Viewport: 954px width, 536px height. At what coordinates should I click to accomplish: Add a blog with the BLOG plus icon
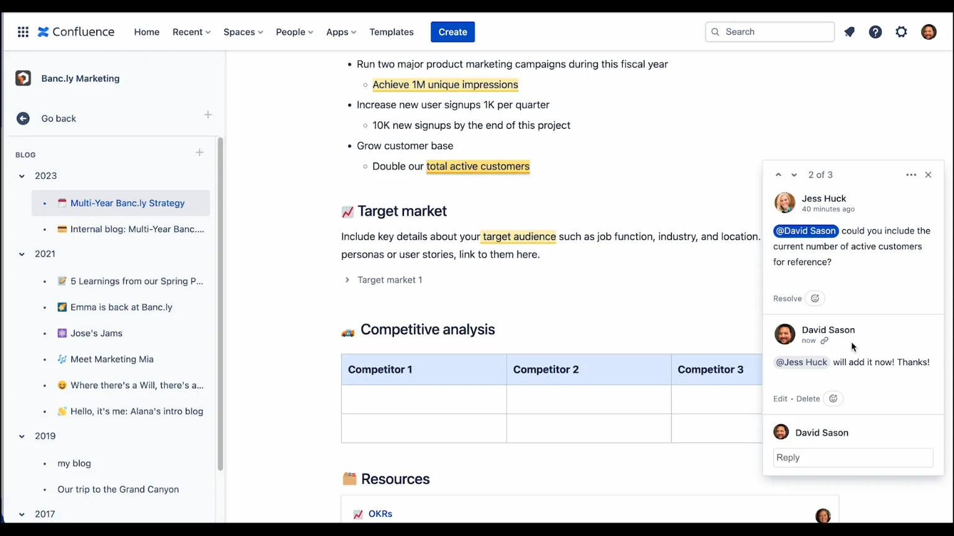[x=200, y=153]
